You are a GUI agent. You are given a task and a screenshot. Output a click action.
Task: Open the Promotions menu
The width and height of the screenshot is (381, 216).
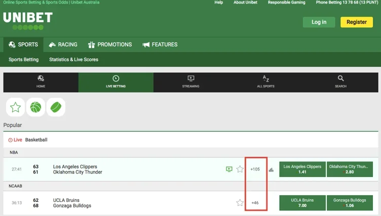[110, 45]
